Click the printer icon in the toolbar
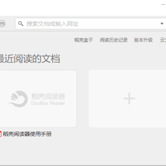This screenshot has height=166, width=166. (2, 24)
